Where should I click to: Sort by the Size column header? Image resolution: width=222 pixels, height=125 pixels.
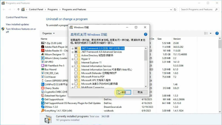(x=159, y=39)
